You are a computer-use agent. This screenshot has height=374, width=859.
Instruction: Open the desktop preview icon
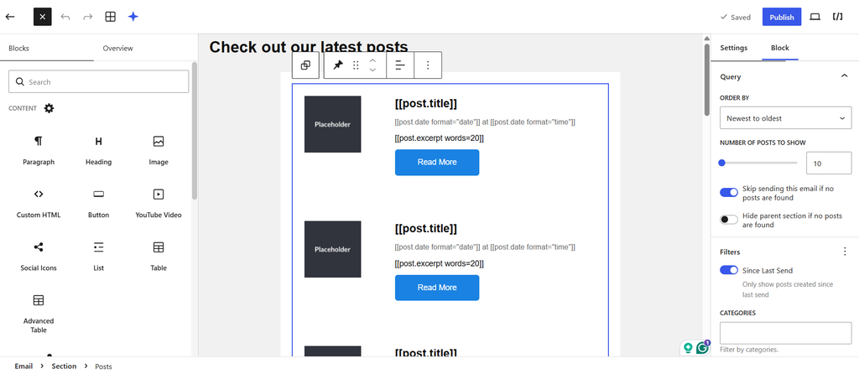coord(815,17)
